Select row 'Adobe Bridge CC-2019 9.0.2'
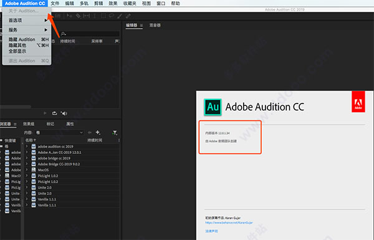The image size is (374, 240). point(72,164)
